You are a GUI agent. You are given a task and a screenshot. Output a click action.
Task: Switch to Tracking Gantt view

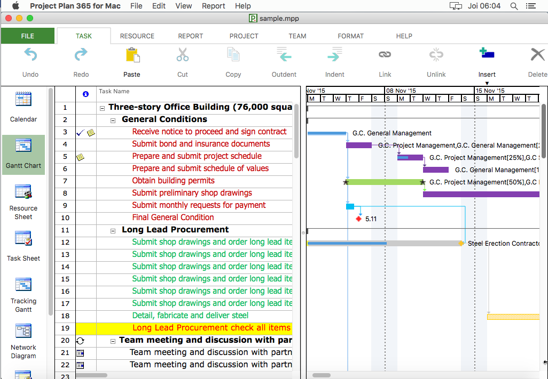tap(24, 286)
